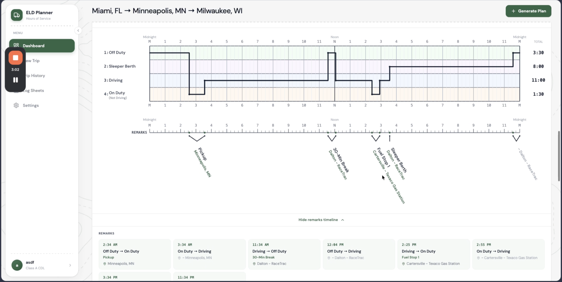Viewport: 562px width, 282px height.
Task: Pause the screen recording
Action: [x=15, y=80]
